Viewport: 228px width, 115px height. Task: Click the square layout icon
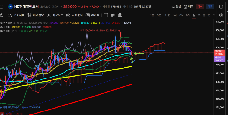pyautogui.click(x=106, y=15)
